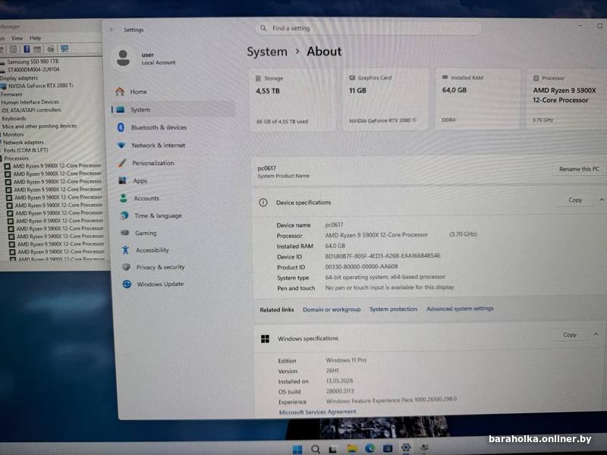Image resolution: width=607 pixels, height=455 pixels.
Task: Open Home in Settings sidebar
Action: point(131,92)
